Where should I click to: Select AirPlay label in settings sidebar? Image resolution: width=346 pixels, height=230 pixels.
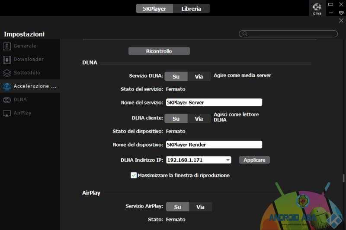pos(22,113)
